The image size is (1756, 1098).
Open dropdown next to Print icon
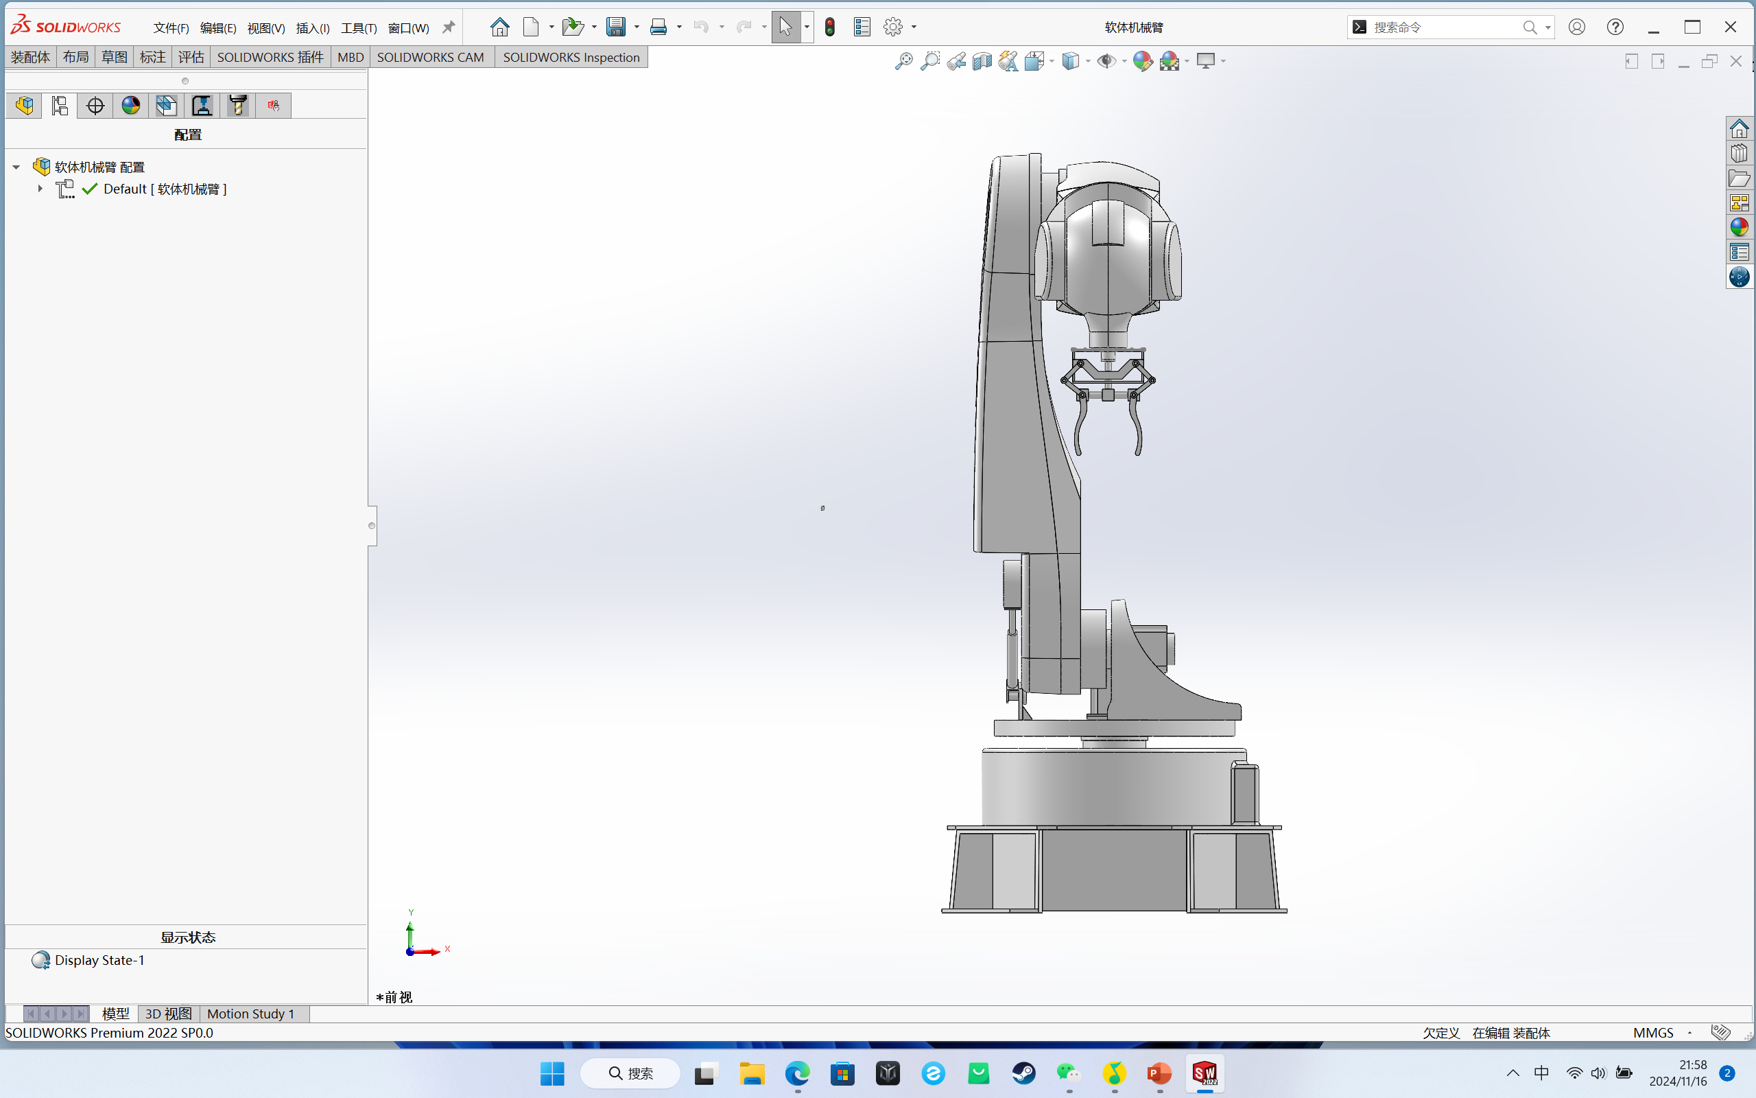(x=679, y=27)
